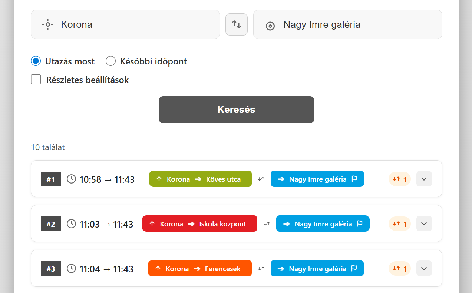Viewport: 472px width, 296px height.
Task: Click the transfer arrows icon between legs of result #2
Action: [266, 223]
